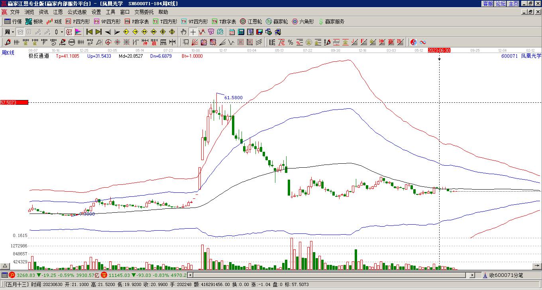The width and height of the screenshot is (542, 290).
Task: Toggle the crosshair cursor tool
Action: [193, 32]
